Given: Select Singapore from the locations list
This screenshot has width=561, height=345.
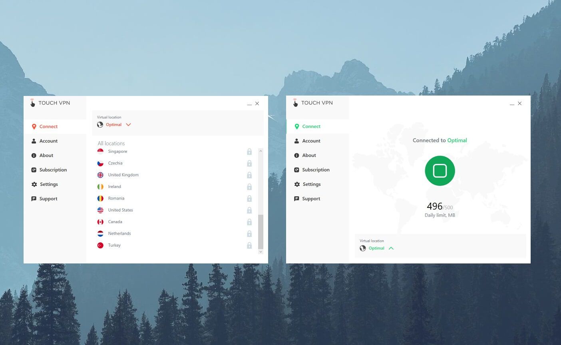Looking at the screenshot, I should [175, 152].
